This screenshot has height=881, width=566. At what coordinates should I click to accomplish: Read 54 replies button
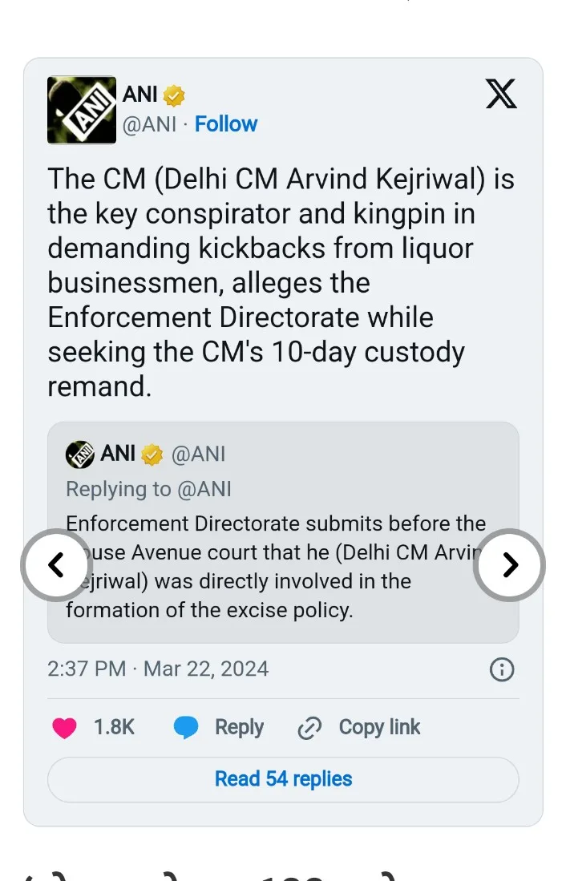(283, 779)
